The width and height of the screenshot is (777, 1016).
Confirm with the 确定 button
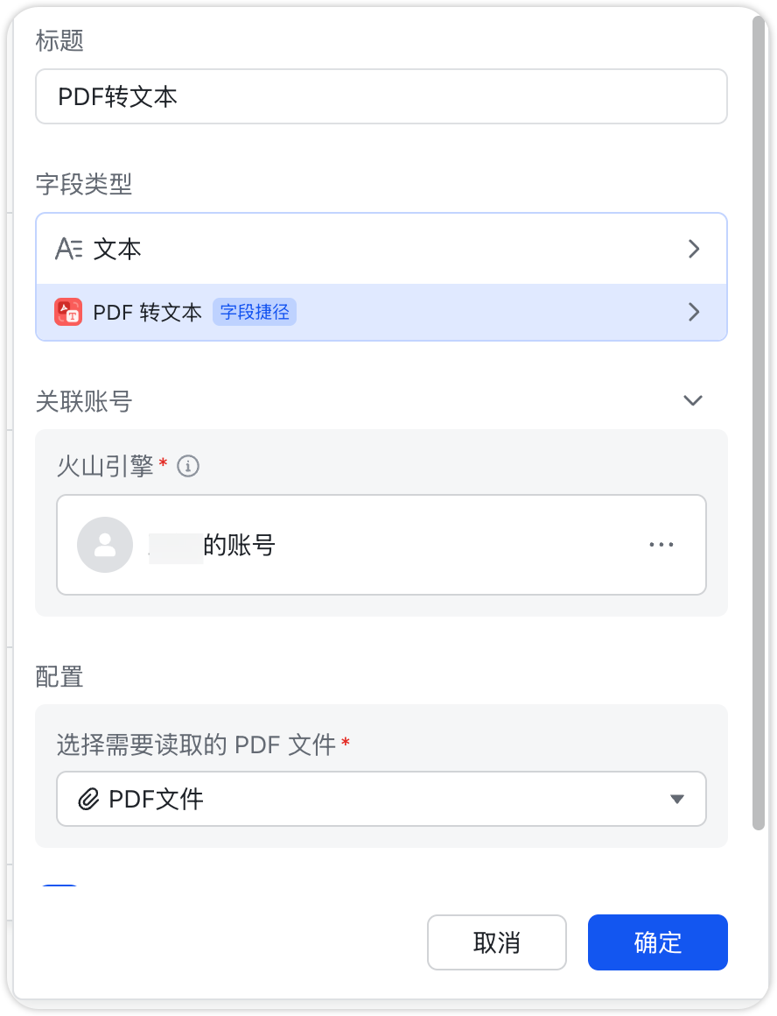(657, 942)
